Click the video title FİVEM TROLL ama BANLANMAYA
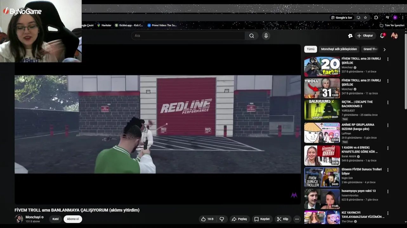This screenshot has height=228, width=407. pos(77,210)
